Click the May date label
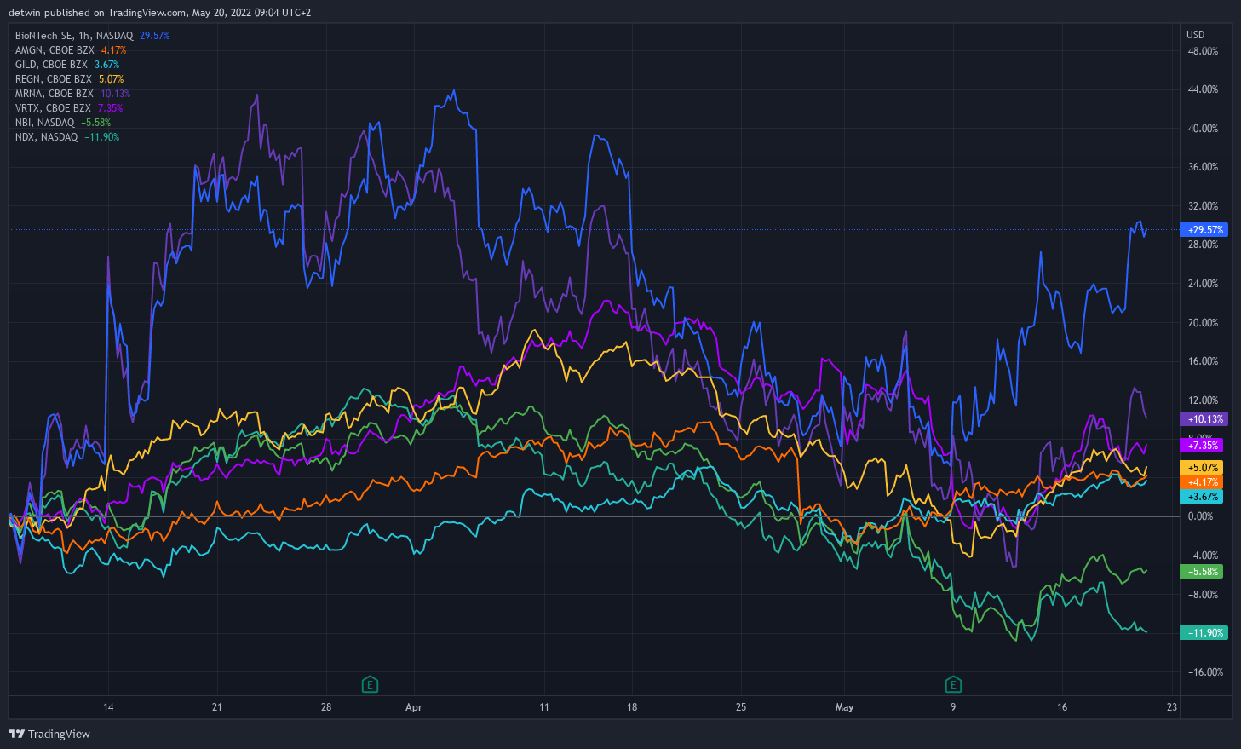The image size is (1241, 749). 844,707
